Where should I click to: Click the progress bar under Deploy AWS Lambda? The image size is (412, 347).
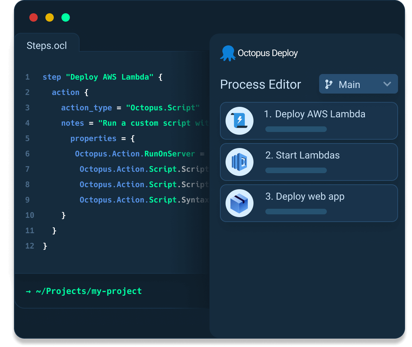point(296,129)
